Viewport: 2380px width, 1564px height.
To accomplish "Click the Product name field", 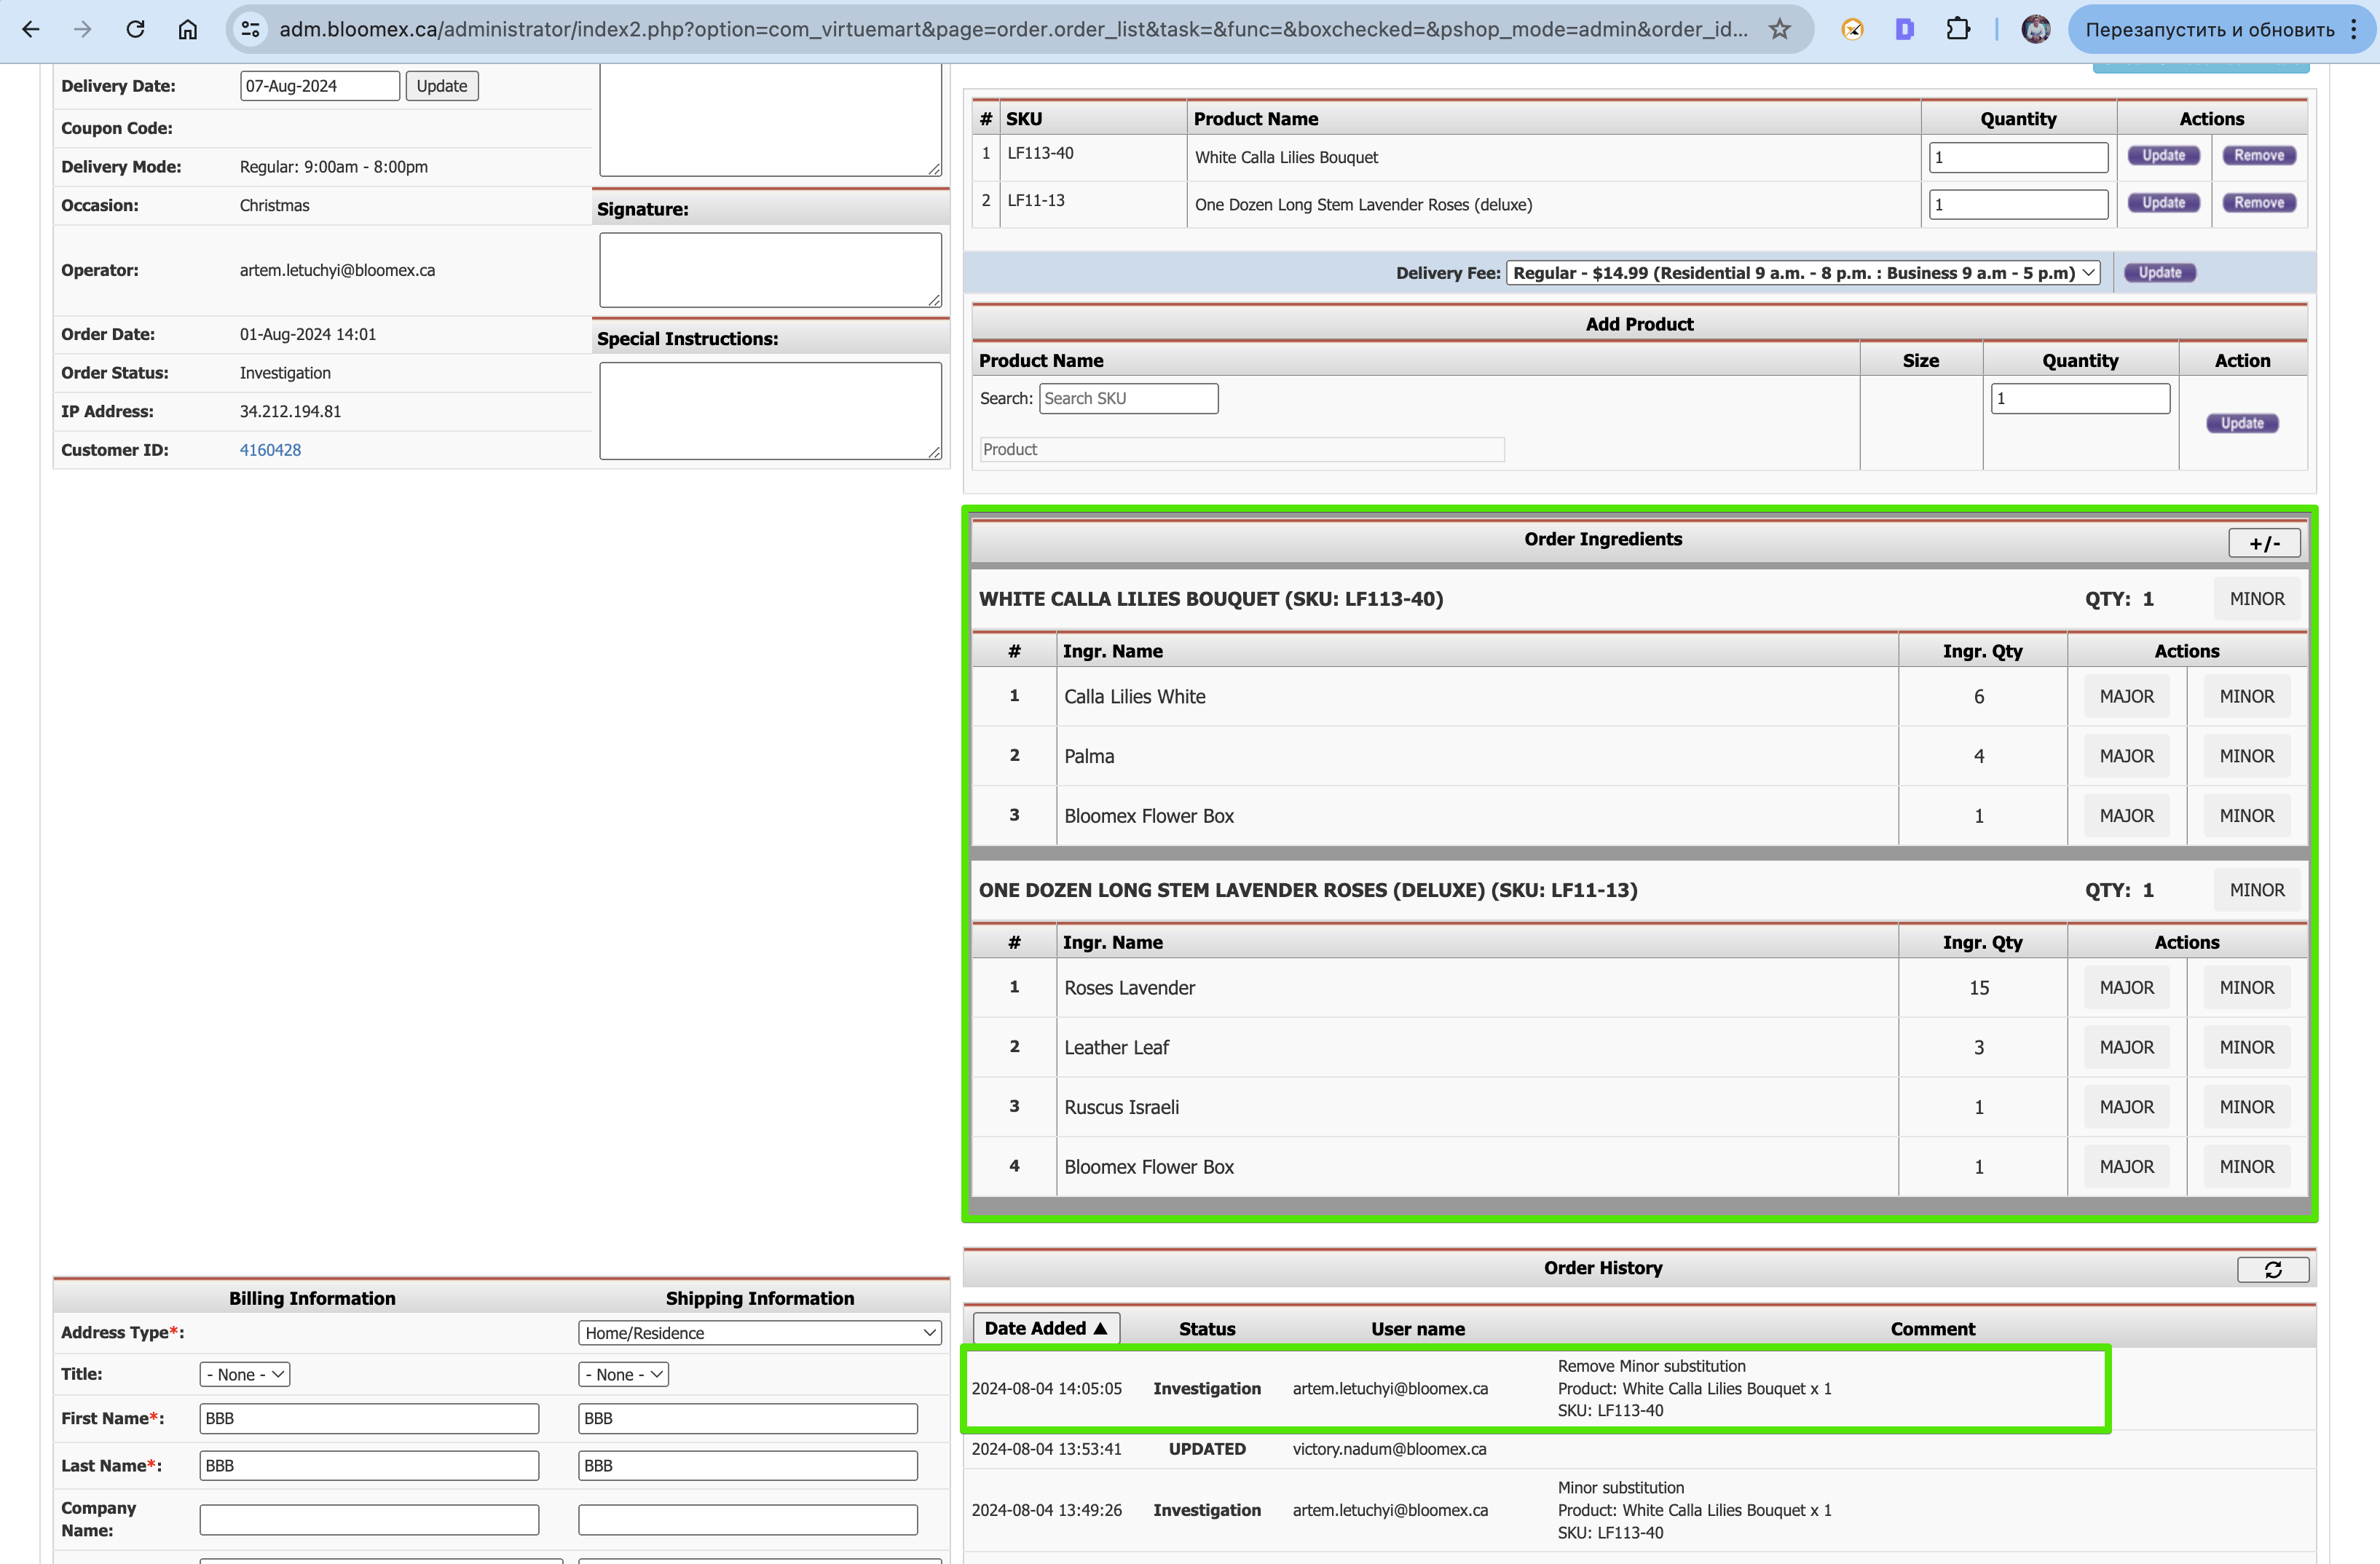I will tap(1242, 450).
